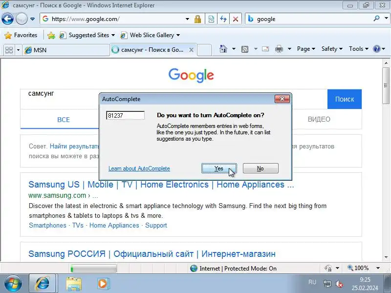Go to the Home page icon
The width and height of the screenshot is (391, 293).
[x=223, y=49]
